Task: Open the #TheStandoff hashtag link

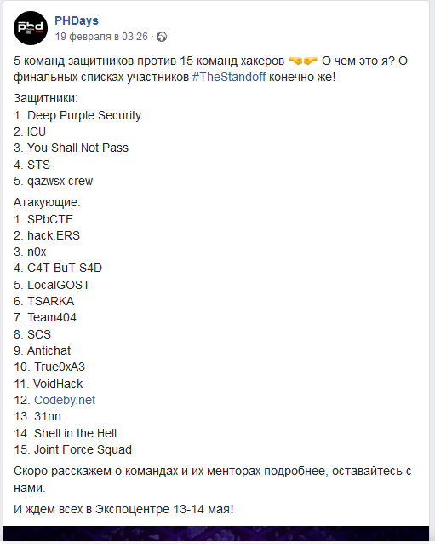Action: (229, 77)
